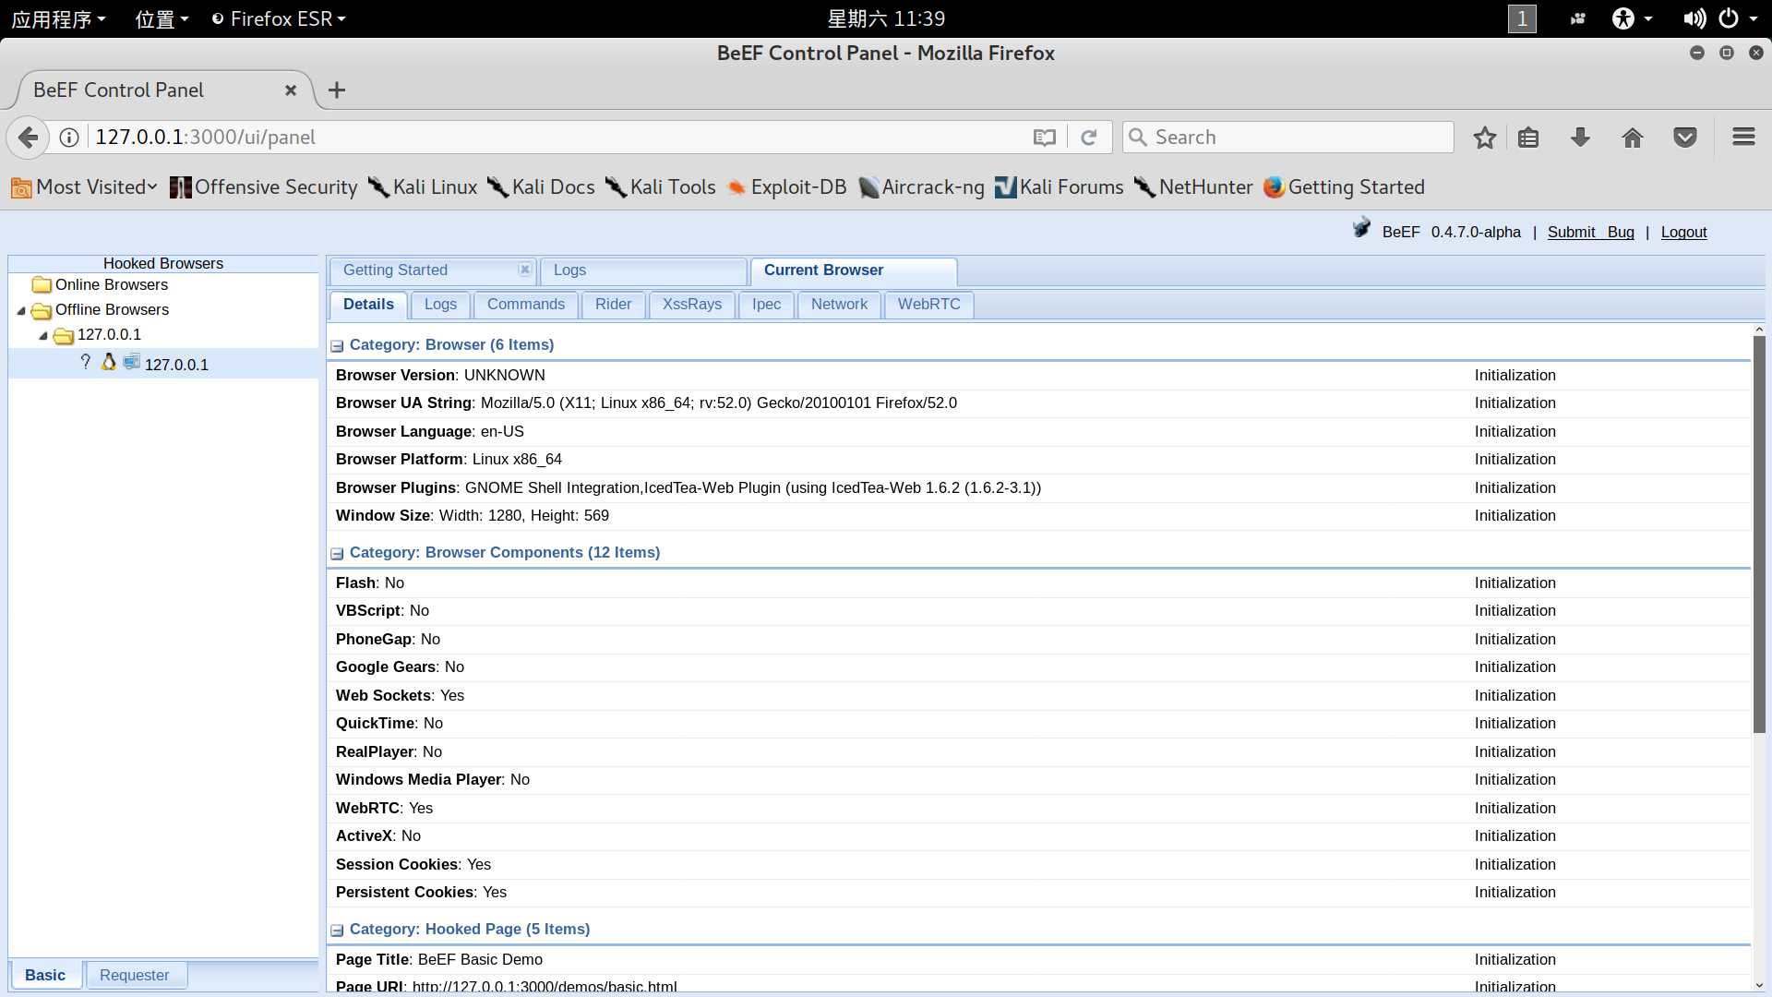Click the URL address bar
1772x997 pixels.
point(558,138)
